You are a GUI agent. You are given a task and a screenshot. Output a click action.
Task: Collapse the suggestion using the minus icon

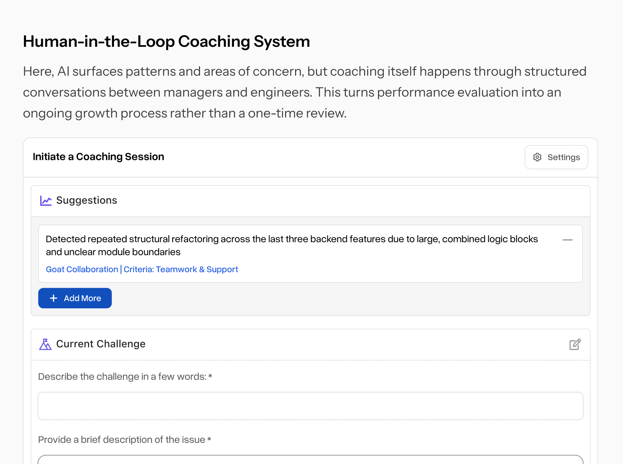coord(567,240)
